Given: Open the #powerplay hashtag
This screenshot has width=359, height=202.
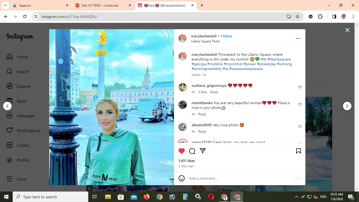Looking at the screenshot, I should tap(266, 64).
